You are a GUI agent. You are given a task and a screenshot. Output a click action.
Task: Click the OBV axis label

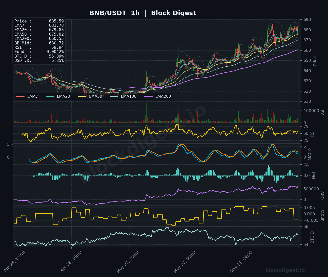point(323,195)
